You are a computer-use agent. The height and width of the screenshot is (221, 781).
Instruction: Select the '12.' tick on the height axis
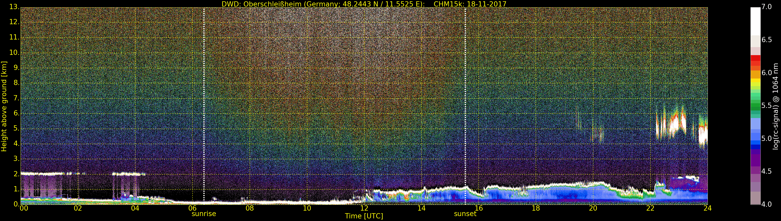click(x=14, y=22)
